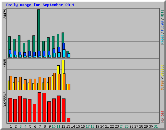The height and width of the screenshot is (130, 166).
Task: Click green weekend day label 24
Action: (x=122, y=126)
